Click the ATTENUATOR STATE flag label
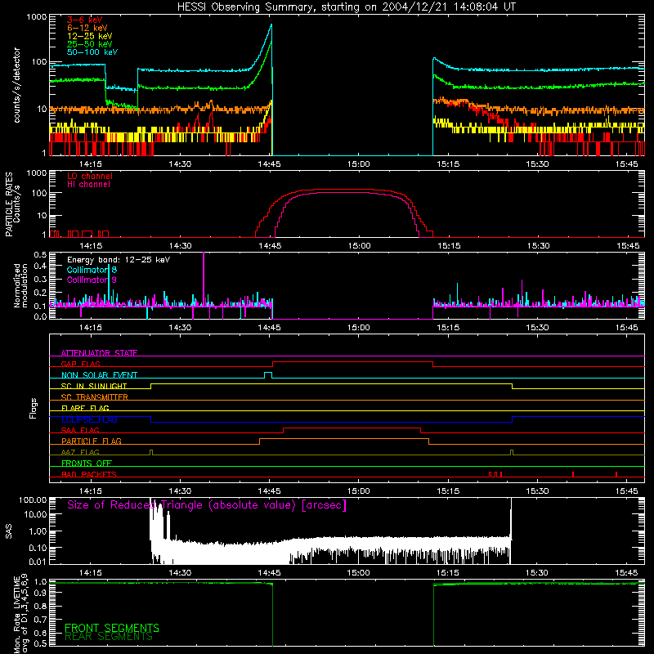The width and height of the screenshot is (654, 654). (99, 353)
